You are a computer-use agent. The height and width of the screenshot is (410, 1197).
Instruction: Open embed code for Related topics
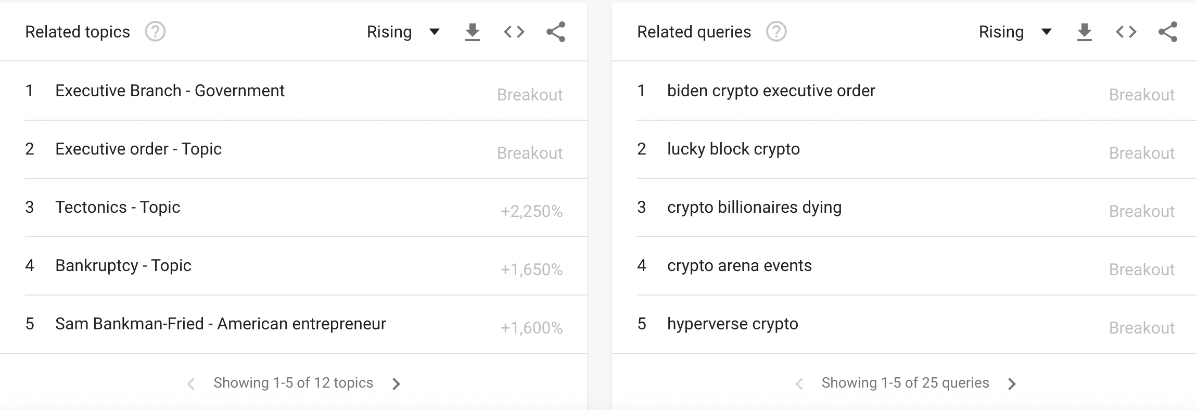[514, 32]
